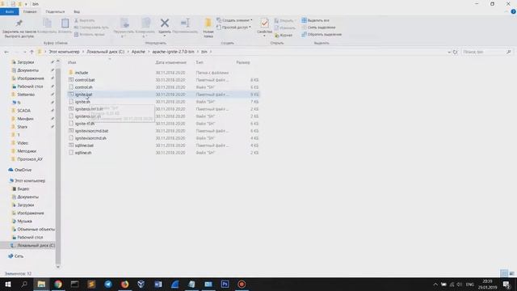
Task: Open the Создать элемент dropdown
Action: coord(234,20)
